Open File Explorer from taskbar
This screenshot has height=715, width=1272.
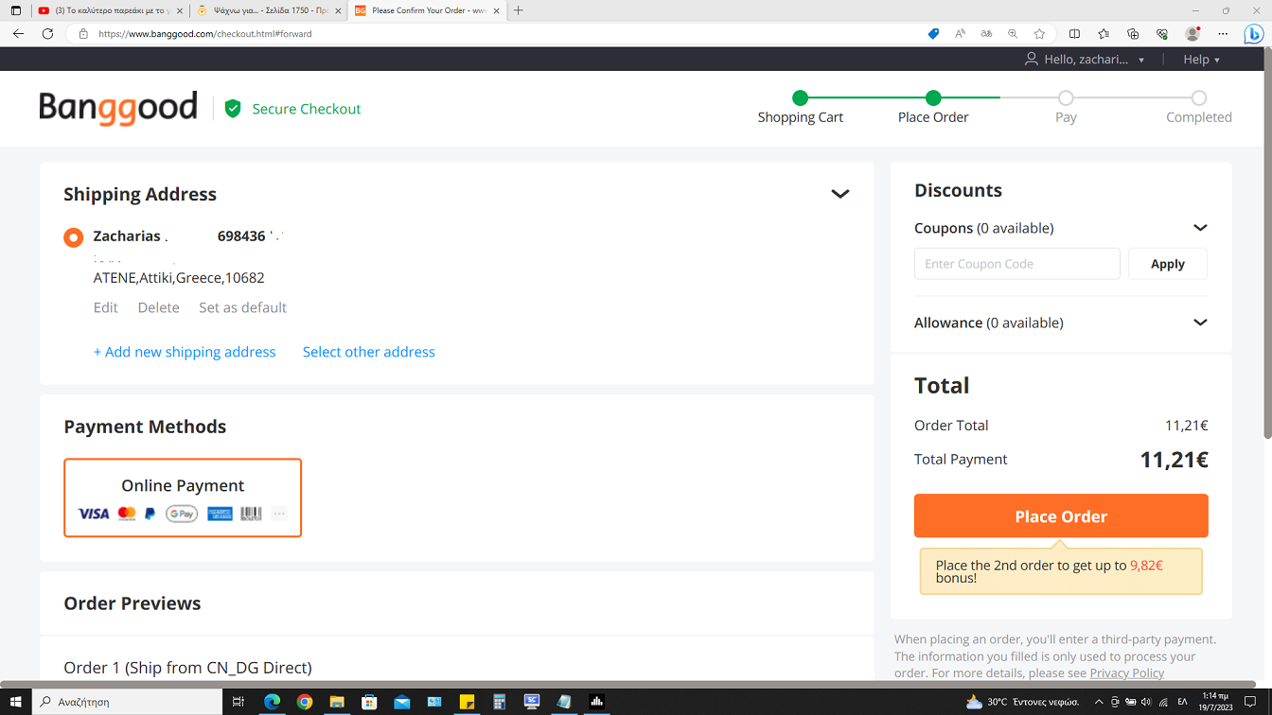point(337,702)
